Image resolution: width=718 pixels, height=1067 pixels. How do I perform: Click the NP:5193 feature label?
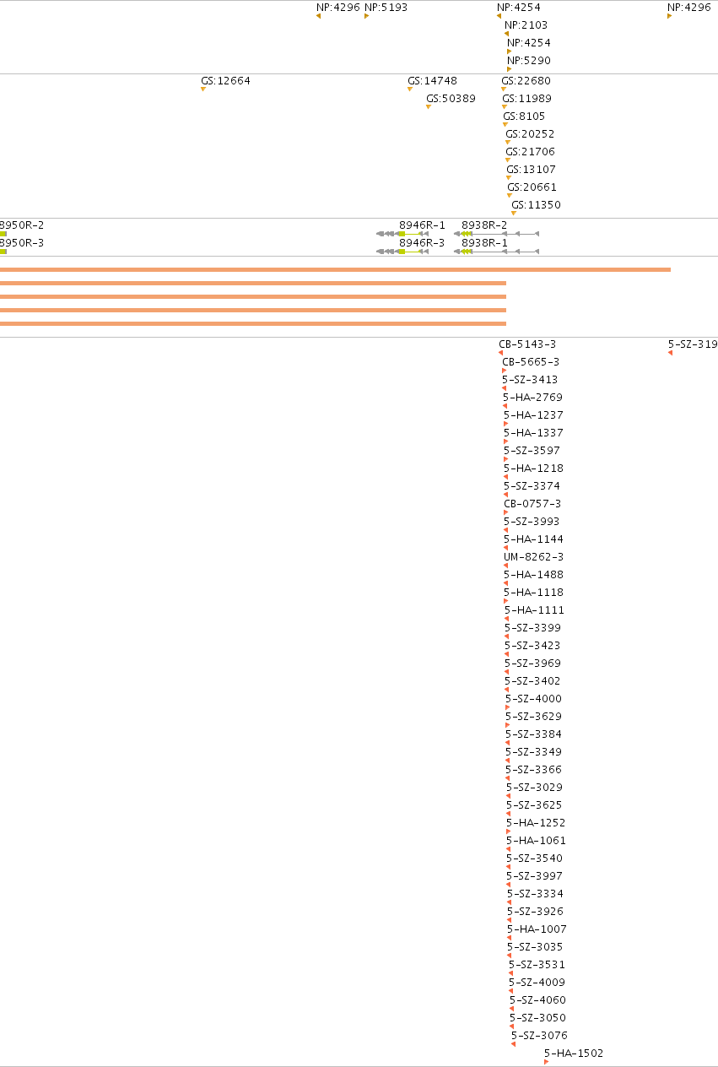point(386,8)
